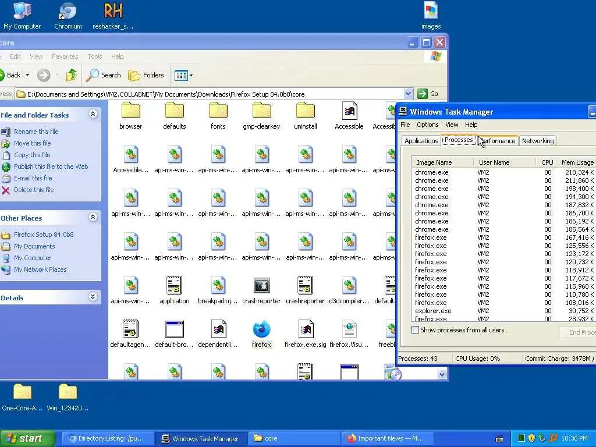
Task: Select chrome.exe using 218,324 K
Action: click(x=504, y=172)
